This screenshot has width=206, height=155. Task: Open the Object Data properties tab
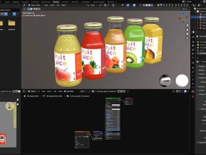point(193,87)
